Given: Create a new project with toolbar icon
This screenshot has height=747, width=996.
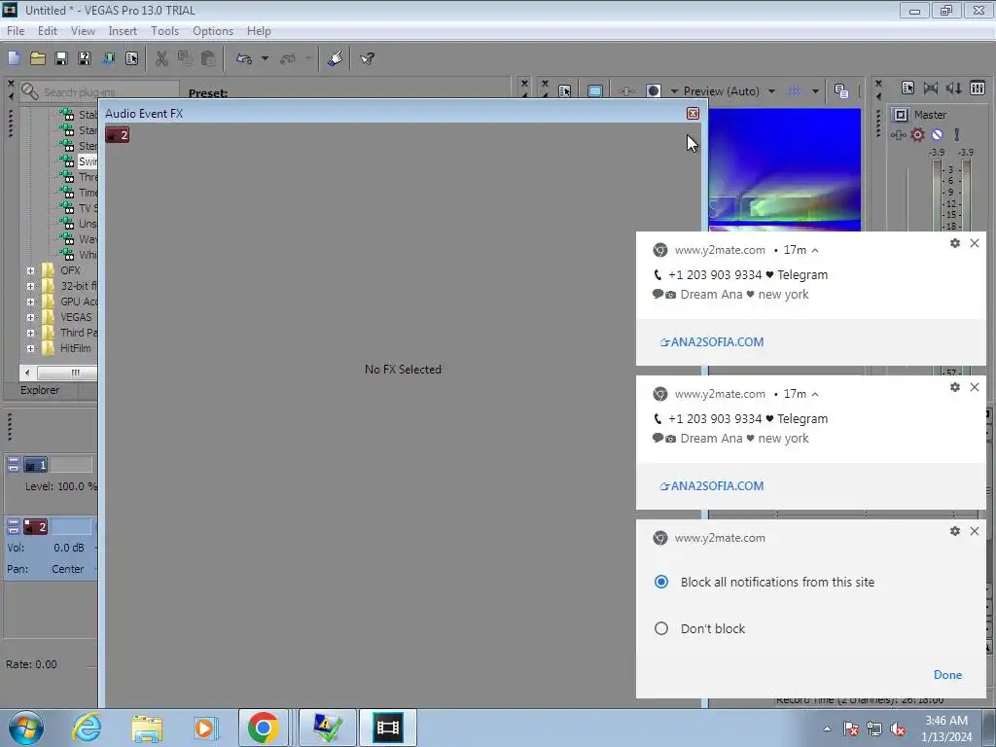Looking at the screenshot, I should (x=14, y=58).
